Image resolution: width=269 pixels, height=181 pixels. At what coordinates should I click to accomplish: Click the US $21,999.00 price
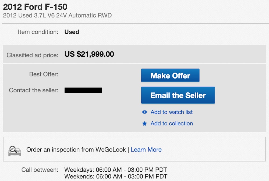tap(89, 55)
